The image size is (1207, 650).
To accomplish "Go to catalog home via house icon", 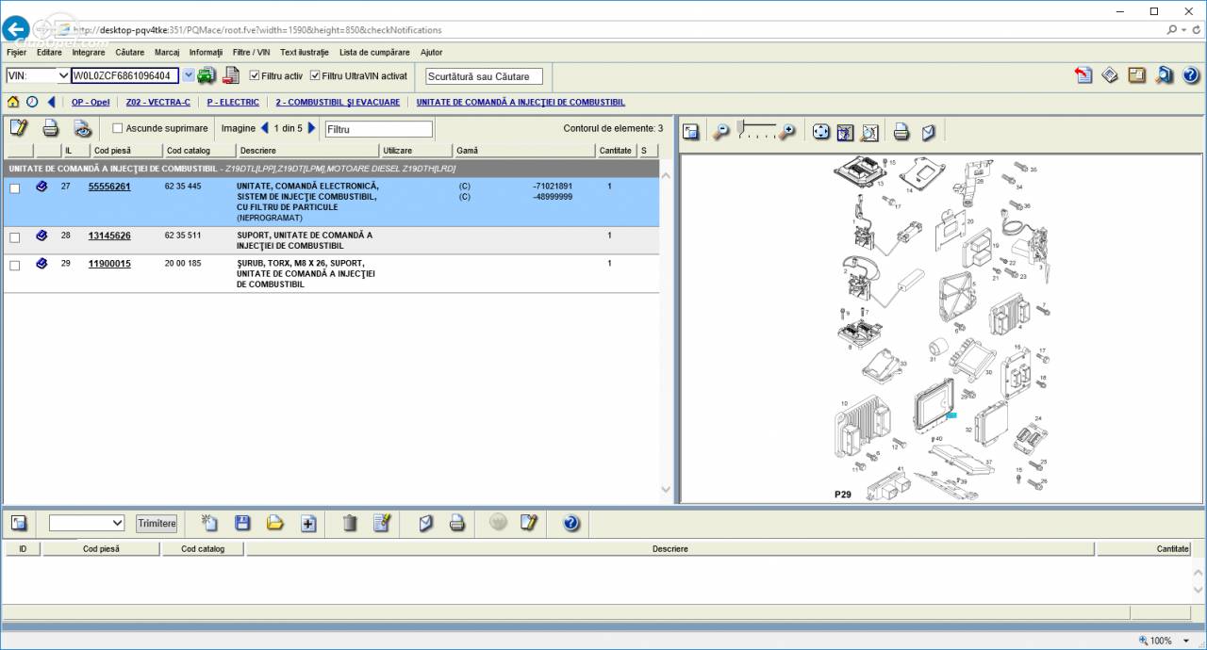I will (13, 102).
